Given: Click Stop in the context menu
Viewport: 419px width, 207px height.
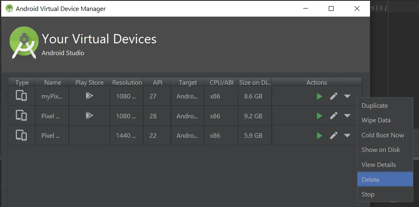Looking at the screenshot, I should (368, 194).
